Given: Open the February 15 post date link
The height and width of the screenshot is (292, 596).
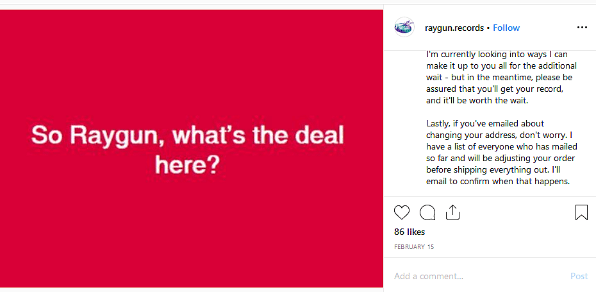Looking at the screenshot, I should coord(412,246).
